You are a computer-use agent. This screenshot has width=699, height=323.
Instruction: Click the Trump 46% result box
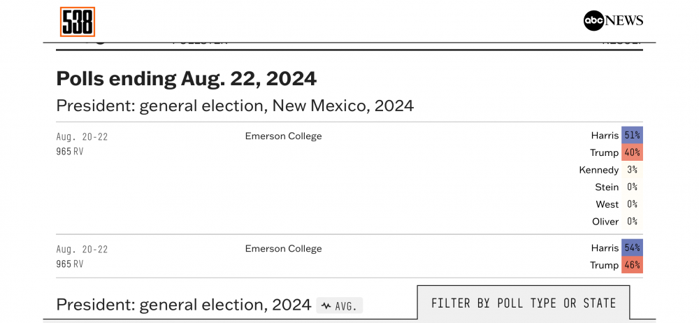click(632, 265)
